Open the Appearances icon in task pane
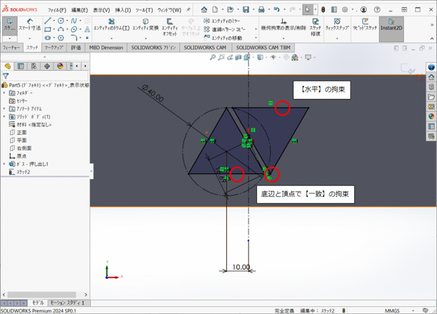This screenshot has height=314, width=437. pos(431,116)
